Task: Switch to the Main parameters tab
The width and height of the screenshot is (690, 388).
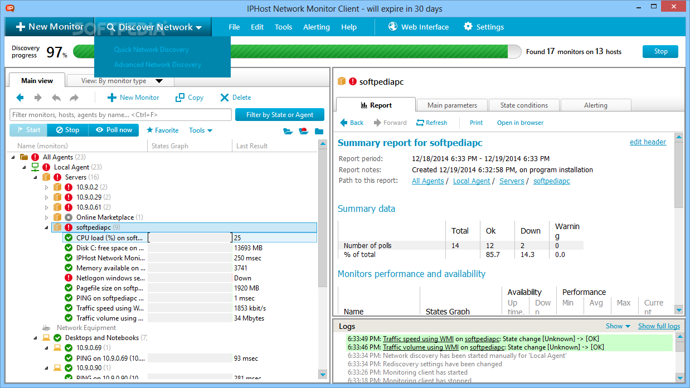Action: (452, 105)
